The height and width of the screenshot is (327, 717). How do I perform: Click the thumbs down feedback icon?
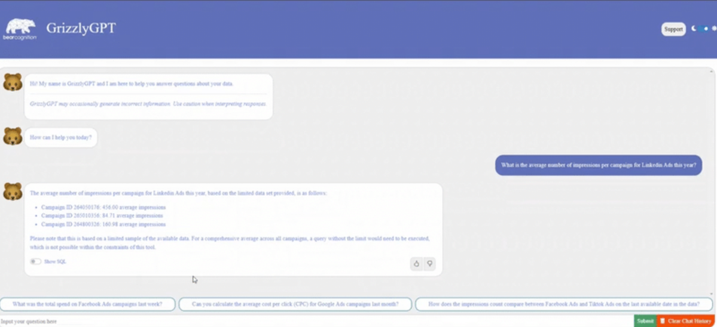click(x=429, y=264)
